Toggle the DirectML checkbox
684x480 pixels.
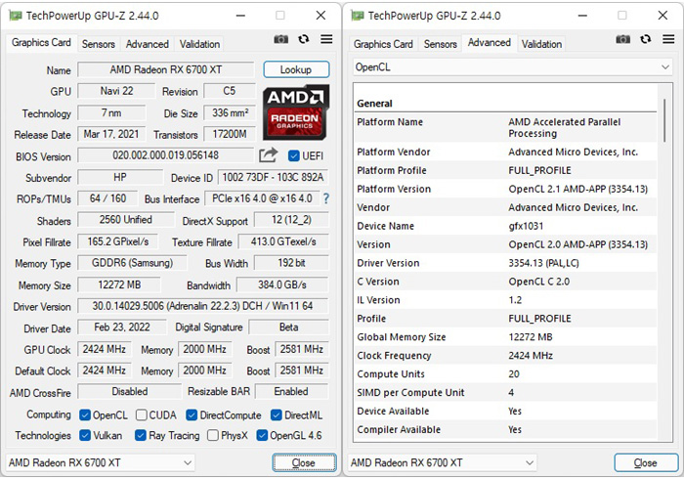277,415
